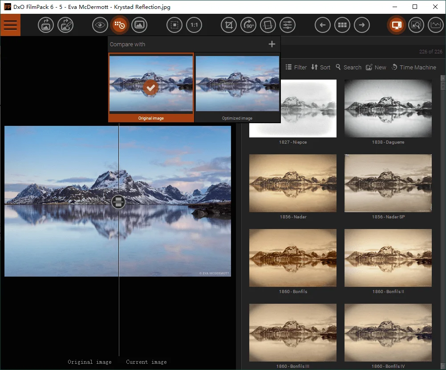Select the Rotate 90° tool
Viewport: 446px width, 370px height.
[248, 25]
